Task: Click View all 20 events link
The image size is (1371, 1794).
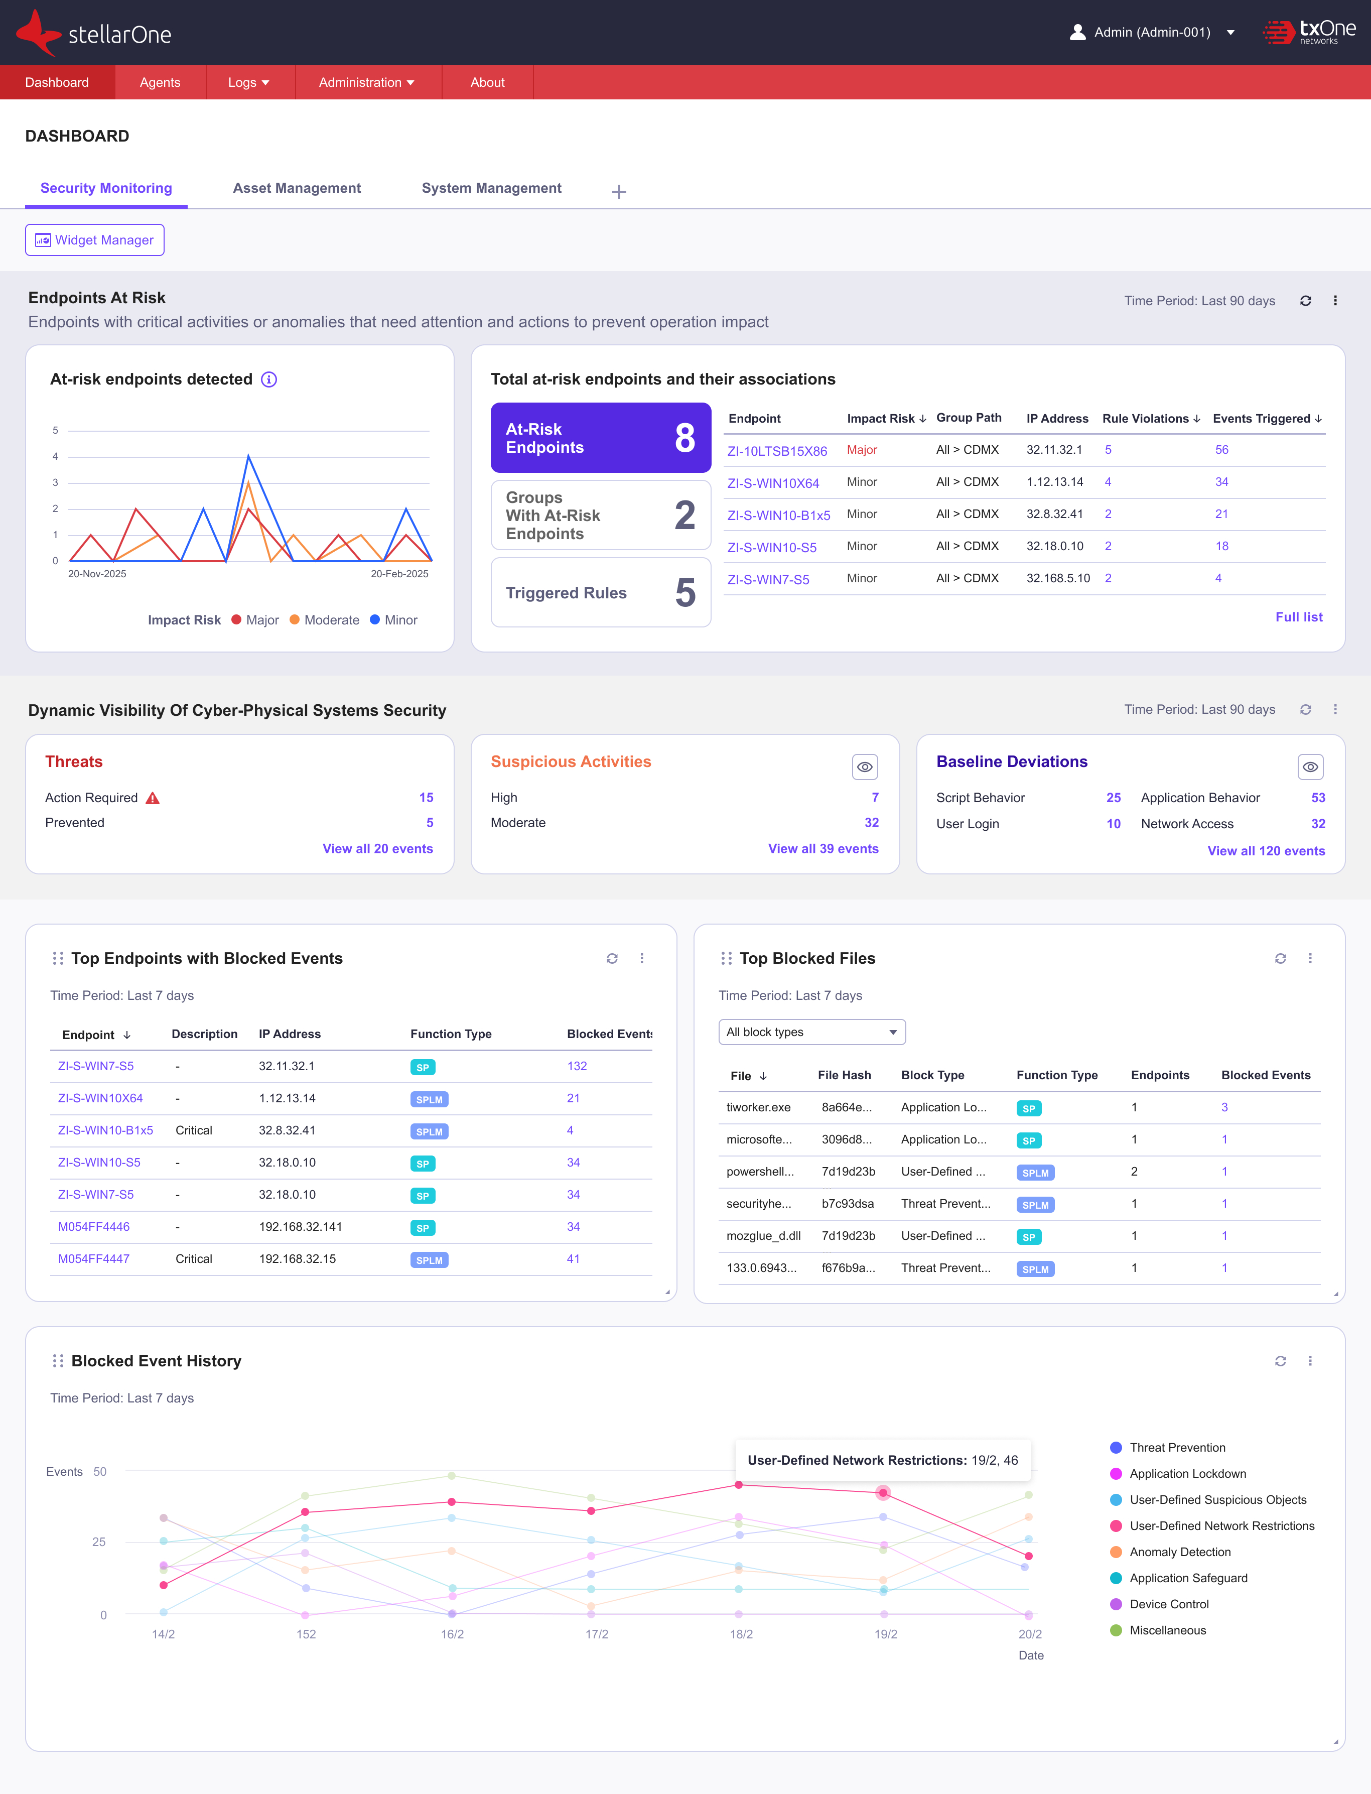Action: [x=377, y=848]
